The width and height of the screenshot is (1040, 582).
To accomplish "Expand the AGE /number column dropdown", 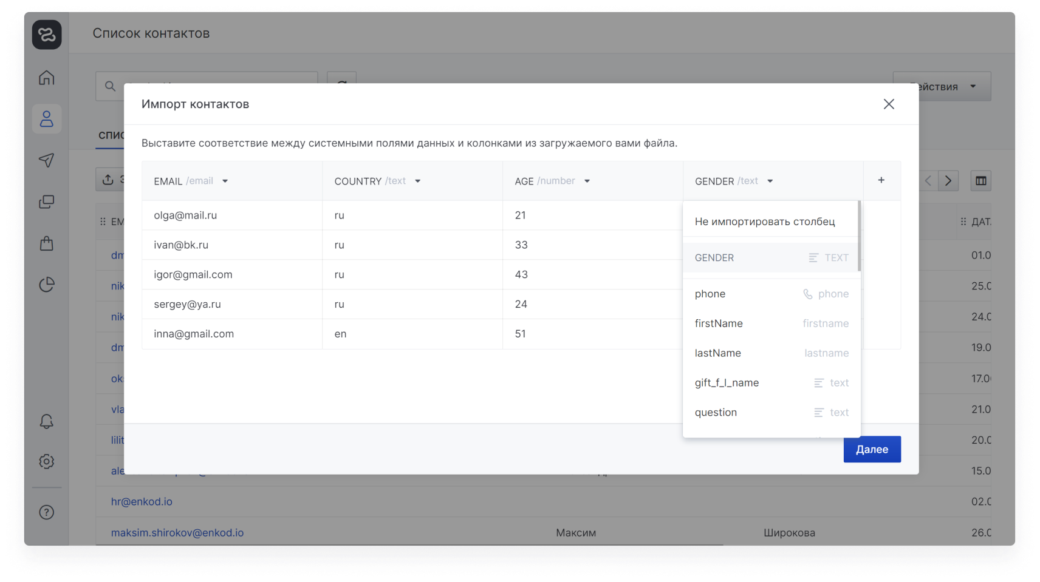I will click(587, 181).
